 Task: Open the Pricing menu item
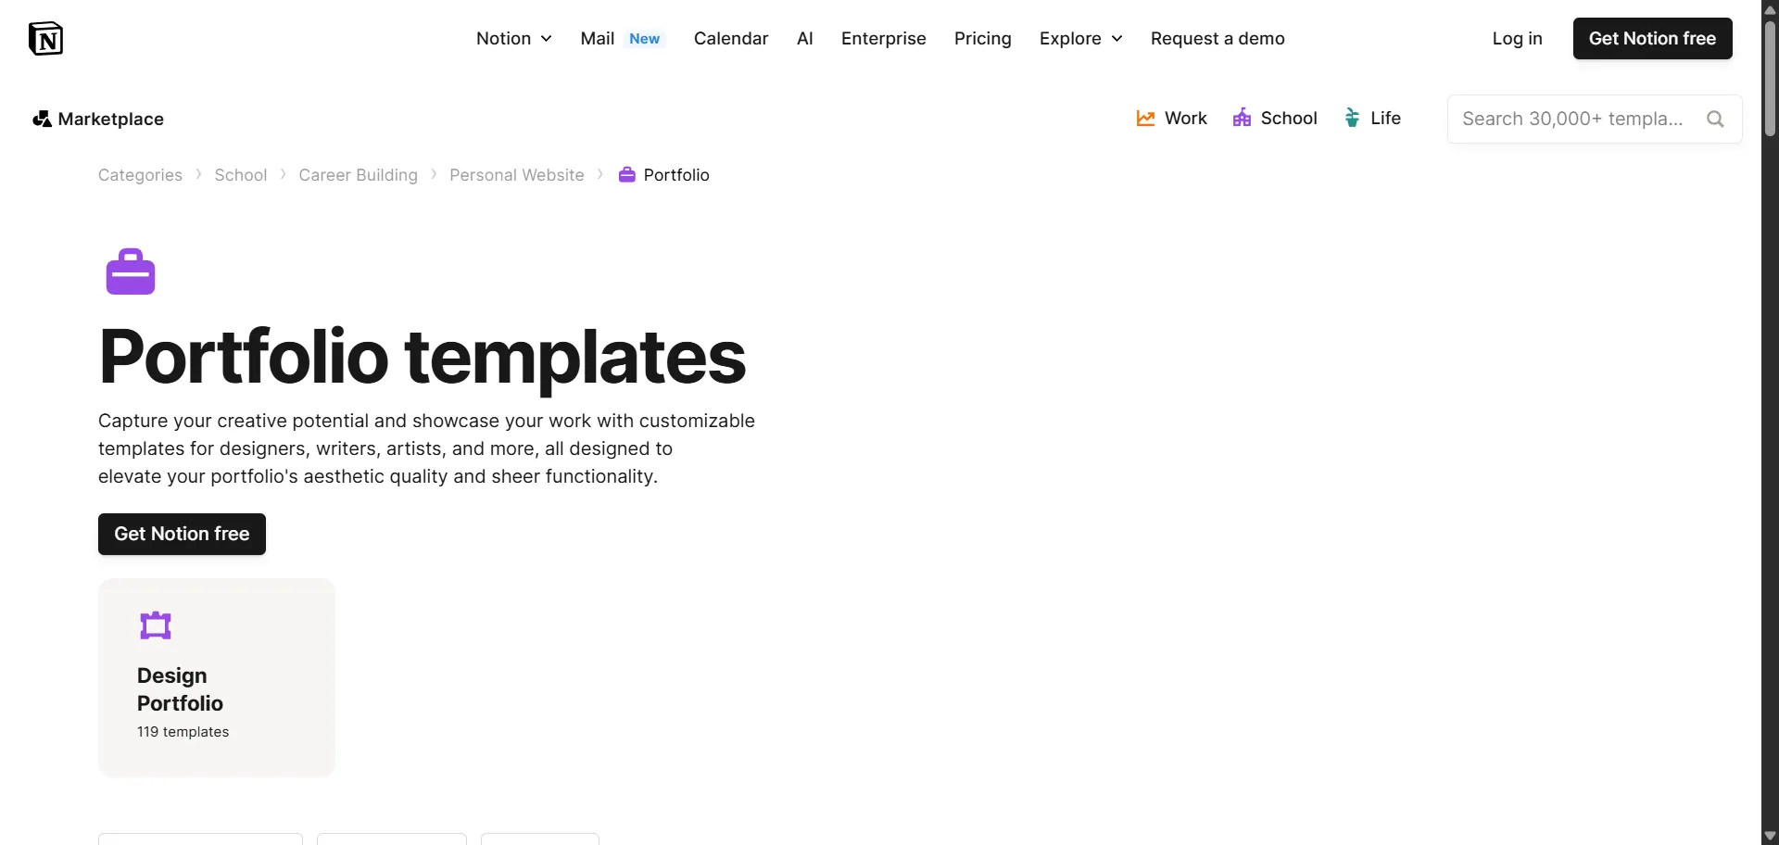(983, 38)
